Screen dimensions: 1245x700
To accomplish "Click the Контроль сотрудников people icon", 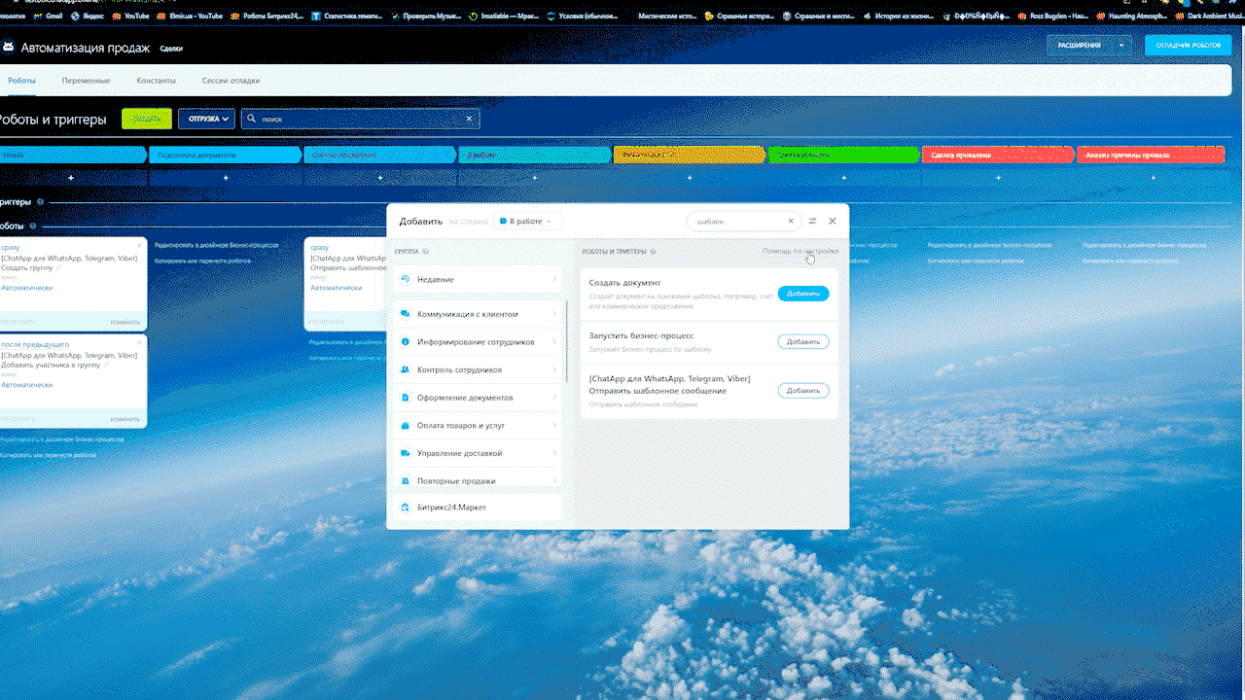I will point(406,369).
